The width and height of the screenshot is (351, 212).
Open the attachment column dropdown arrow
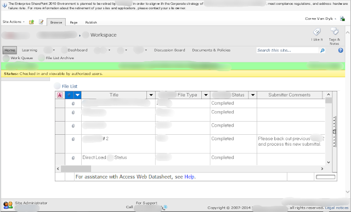(77, 95)
